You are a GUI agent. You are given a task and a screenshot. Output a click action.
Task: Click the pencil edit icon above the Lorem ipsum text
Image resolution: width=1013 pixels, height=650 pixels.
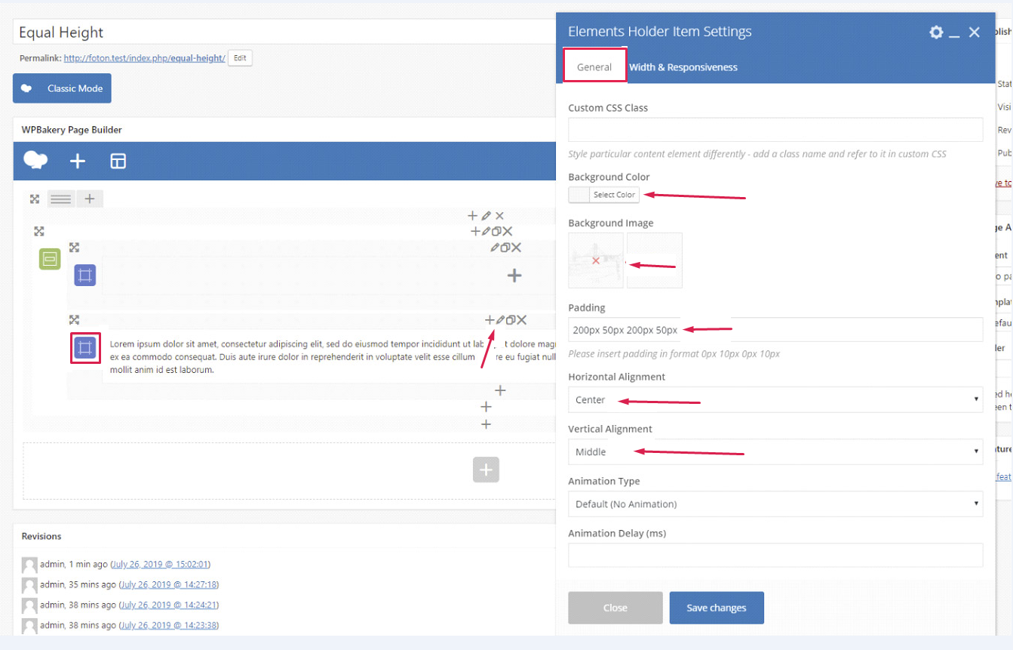pyautogui.click(x=500, y=320)
